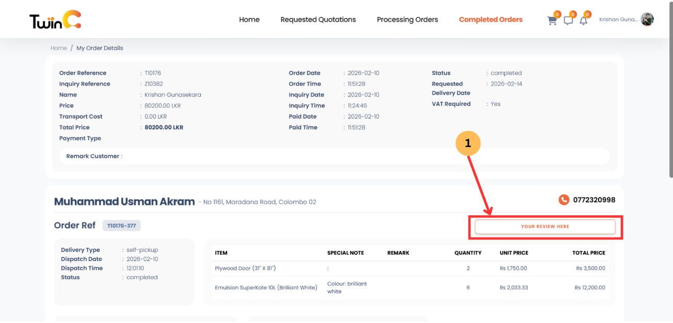673x323 pixels.
Task: Click Home in the breadcrumb trail
Action: point(58,48)
